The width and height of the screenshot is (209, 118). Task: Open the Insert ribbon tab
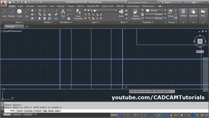click(x=20, y=6)
